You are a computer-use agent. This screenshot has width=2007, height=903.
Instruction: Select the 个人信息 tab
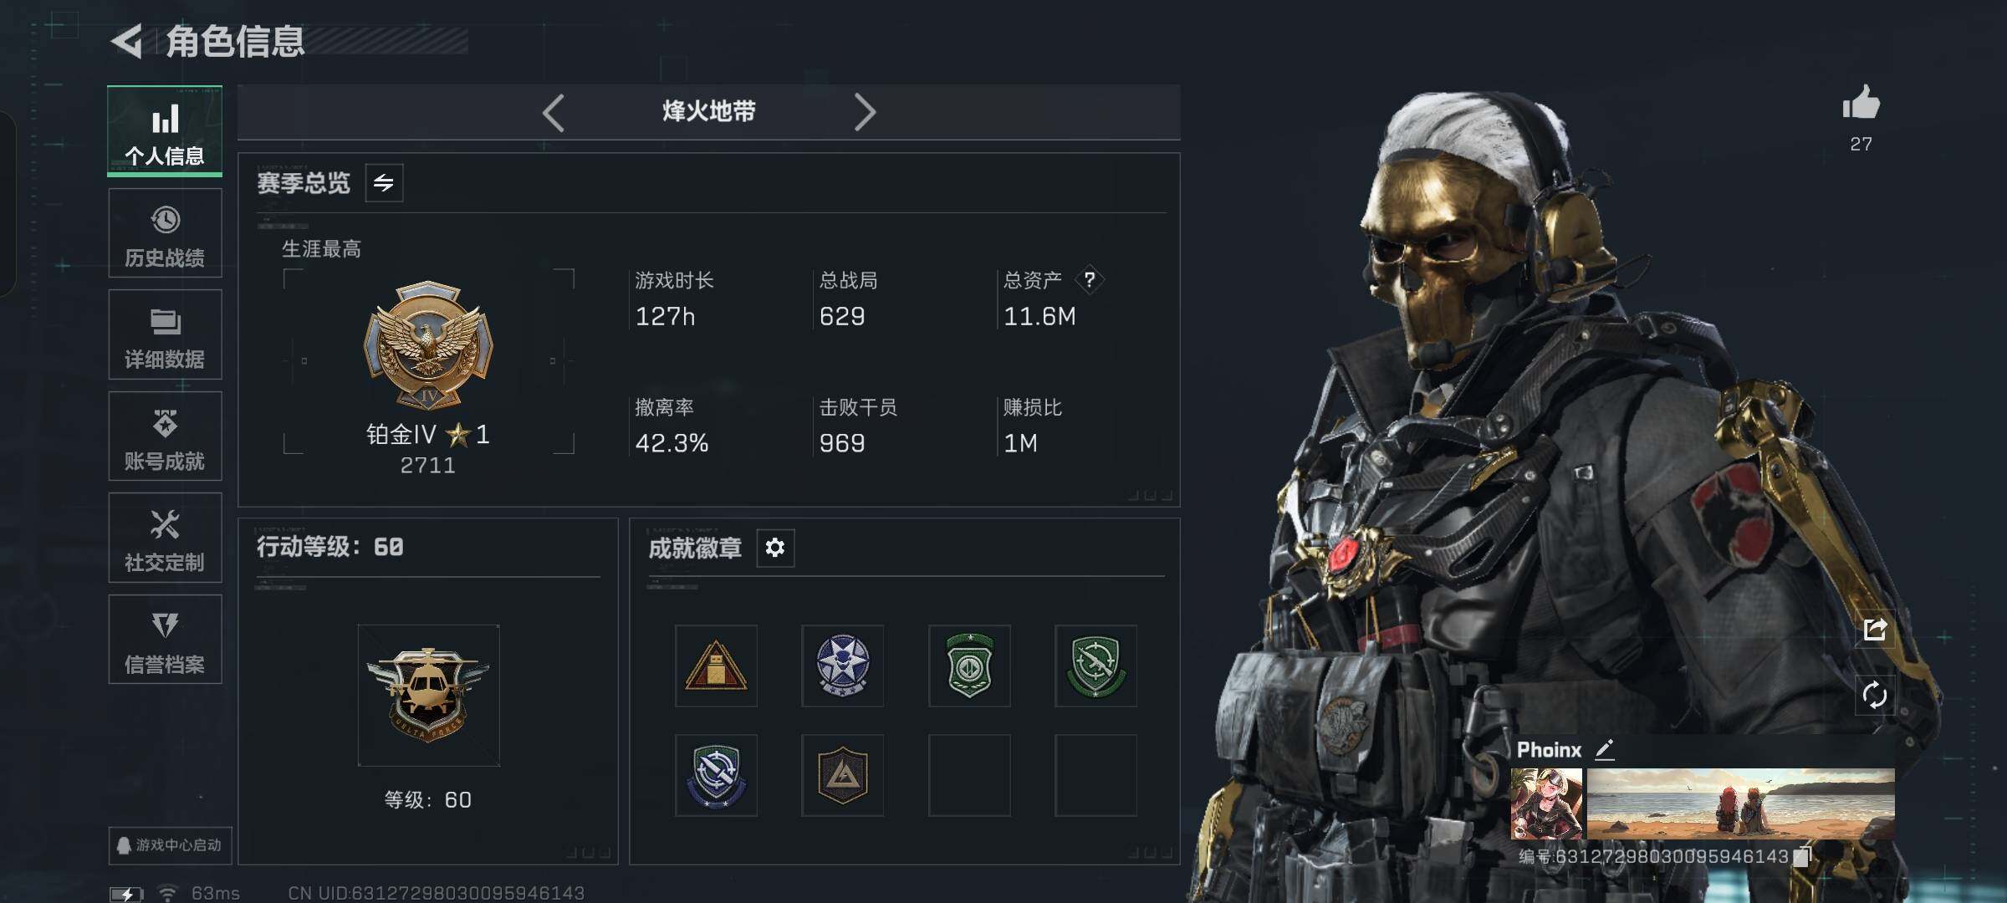click(x=165, y=131)
